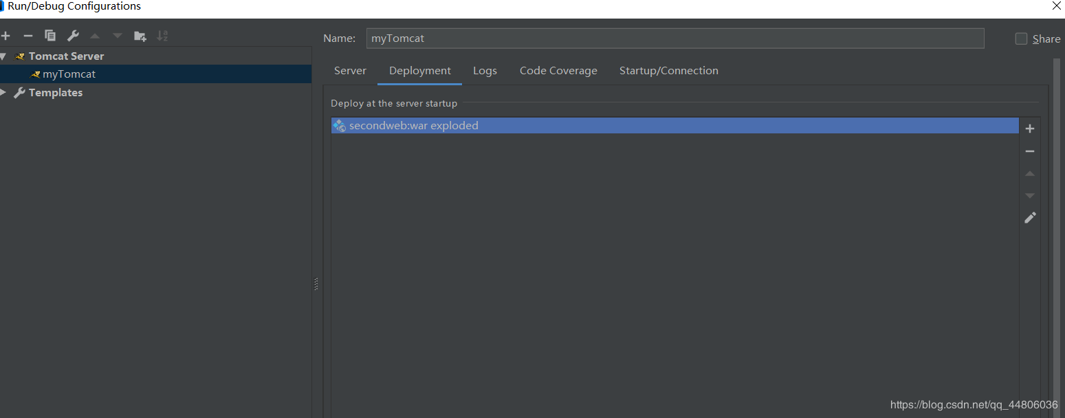Switch to the Server tab

[350, 71]
